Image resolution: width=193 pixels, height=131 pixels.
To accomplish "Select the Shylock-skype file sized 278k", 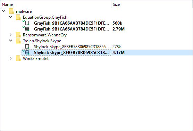I will 72,47.
